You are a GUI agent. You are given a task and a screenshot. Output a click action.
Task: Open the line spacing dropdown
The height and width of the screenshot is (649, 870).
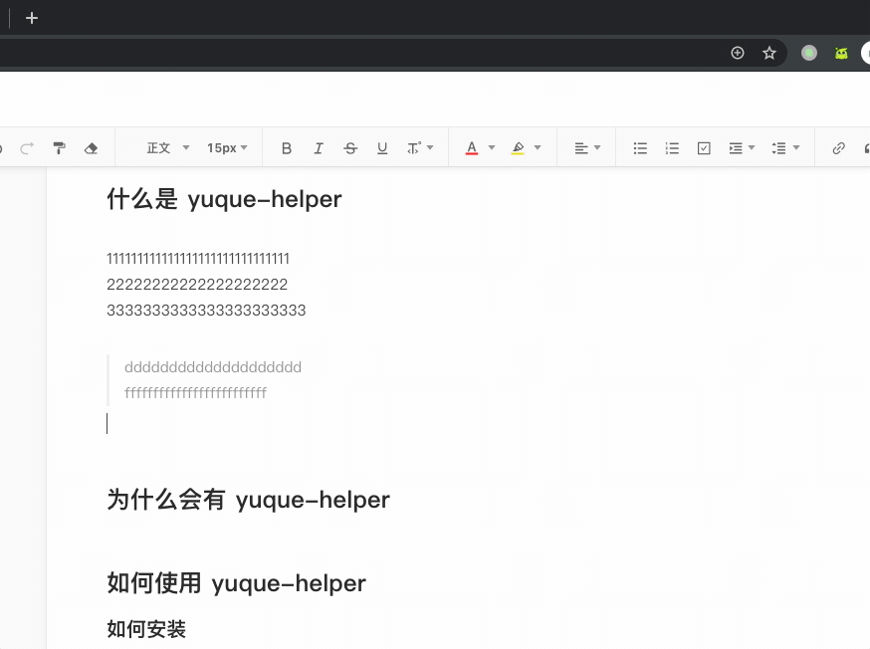tap(785, 147)
